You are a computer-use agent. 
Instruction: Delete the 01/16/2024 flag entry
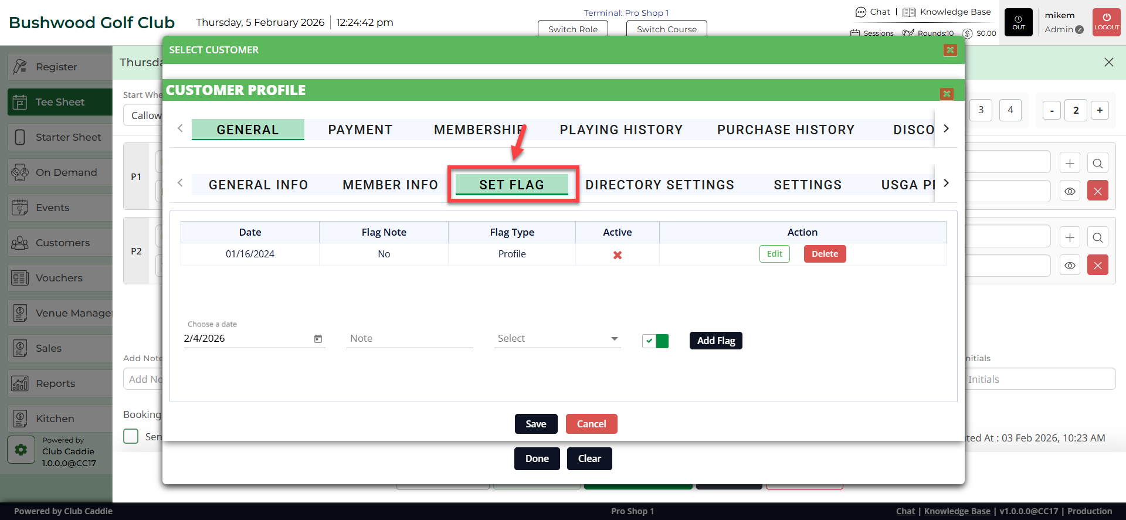pyautogui.click(x=825, y=254)
